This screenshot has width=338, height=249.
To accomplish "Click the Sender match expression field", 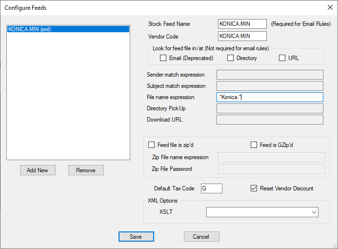I will click(270, 75).
